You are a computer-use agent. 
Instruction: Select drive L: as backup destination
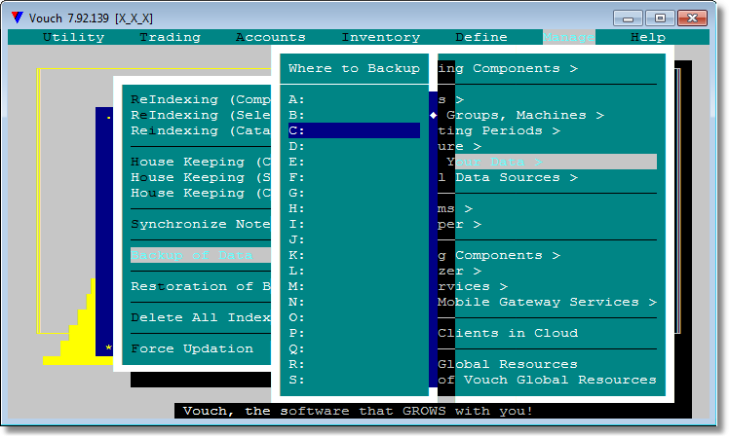click(354, 271)
